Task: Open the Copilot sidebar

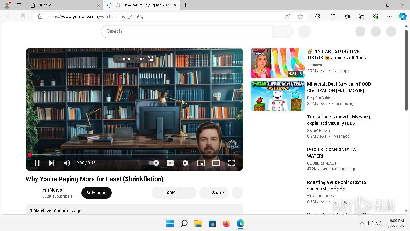Action: coord(403,16)
